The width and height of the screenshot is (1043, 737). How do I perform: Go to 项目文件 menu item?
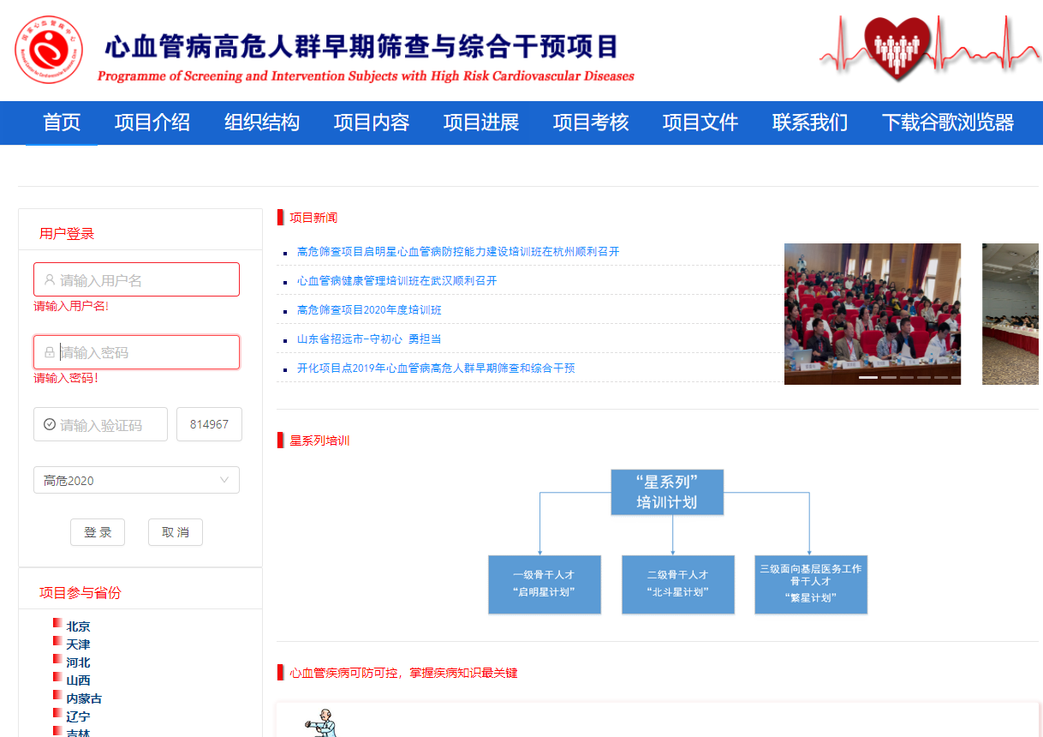tap(700, 123)
